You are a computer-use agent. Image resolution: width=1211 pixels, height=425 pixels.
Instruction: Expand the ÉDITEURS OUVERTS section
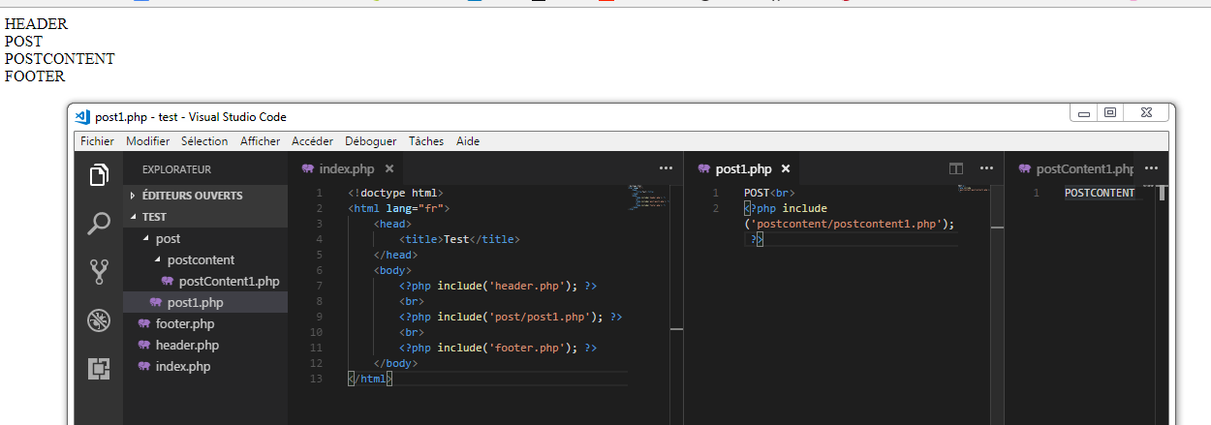pyautogui.click(x=205, y=196)
